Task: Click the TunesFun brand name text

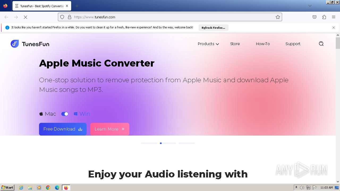Action: pos(36,44)
